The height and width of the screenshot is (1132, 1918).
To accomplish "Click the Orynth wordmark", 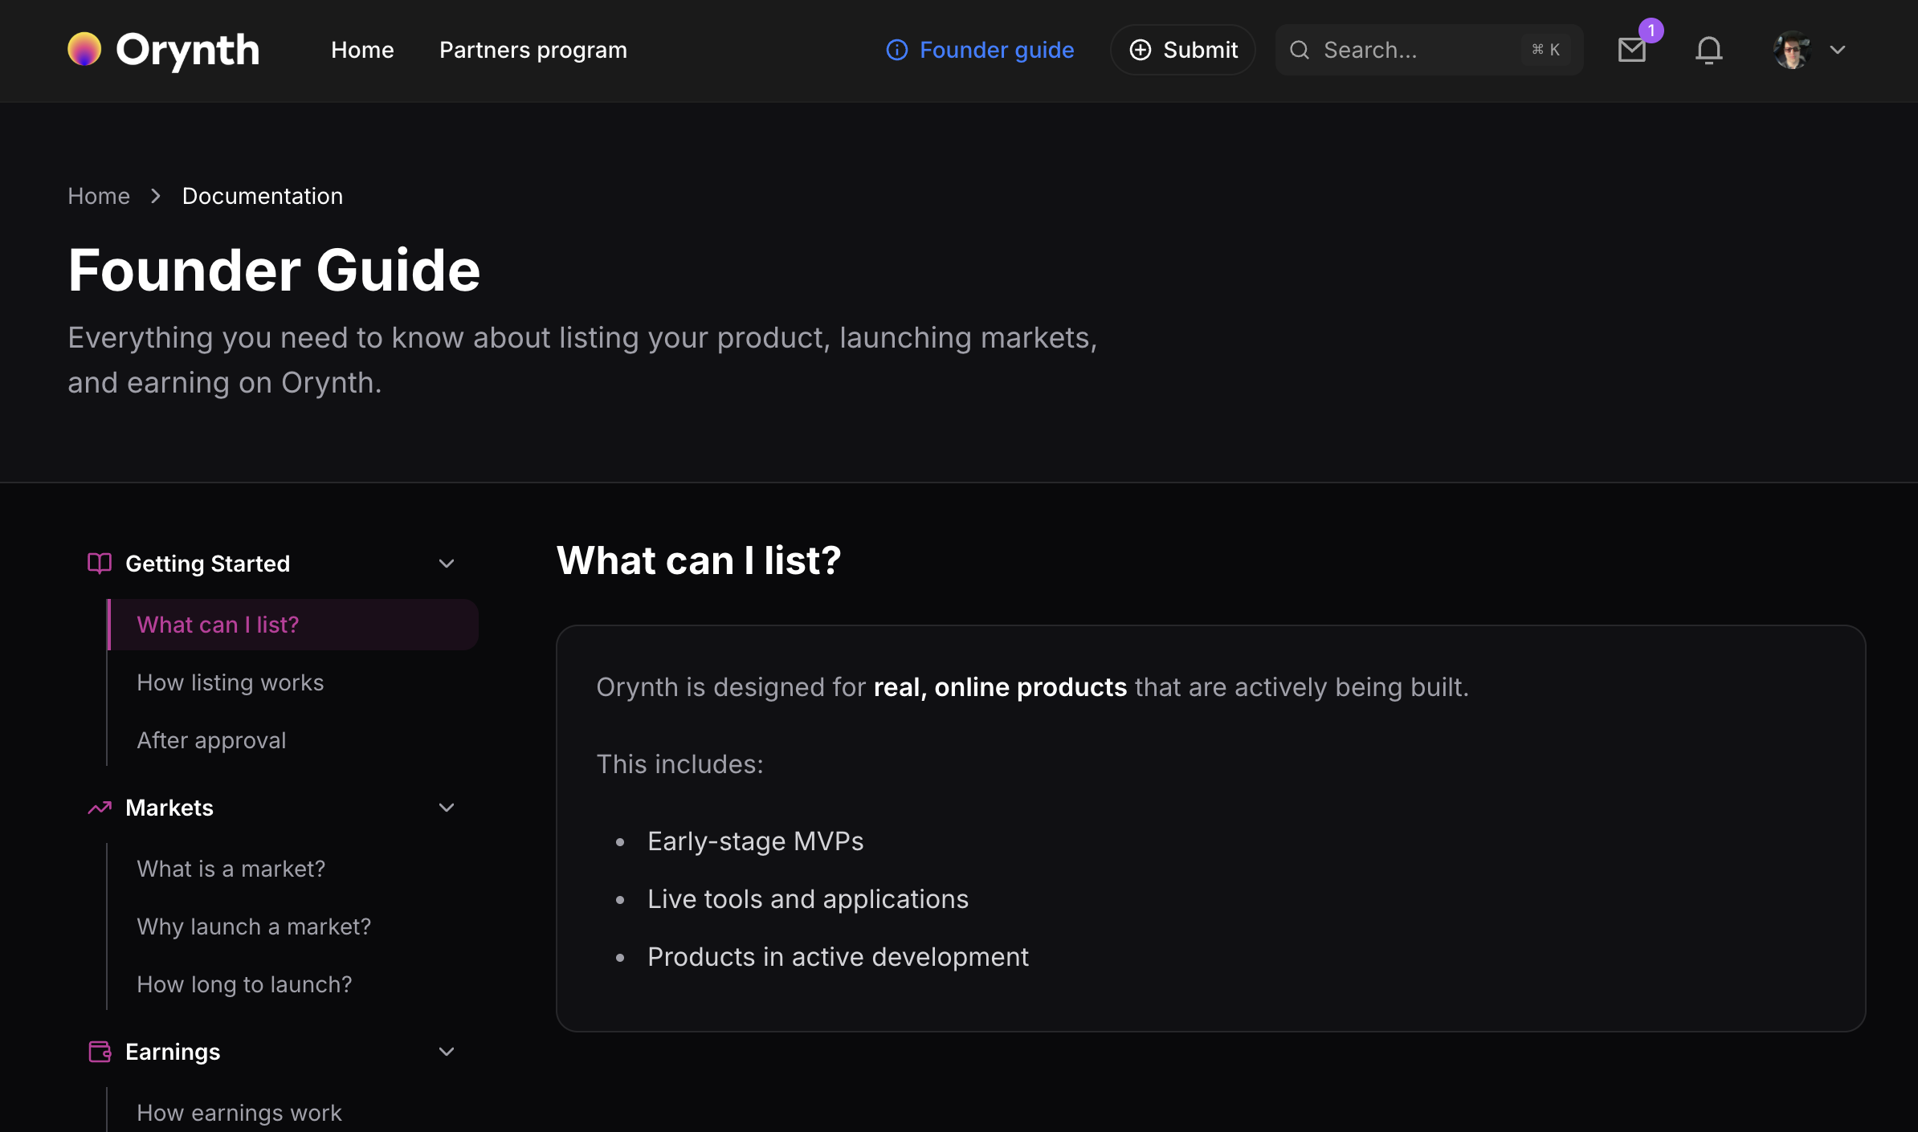I will (x=188, y=50).
